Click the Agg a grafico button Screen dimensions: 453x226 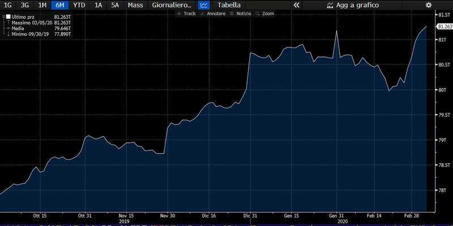353,5
